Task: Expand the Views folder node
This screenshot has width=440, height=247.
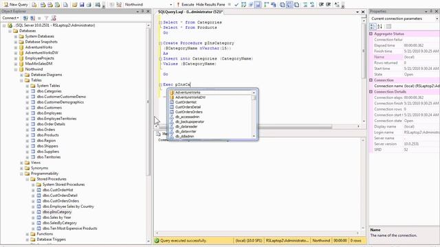Action: click(21, 163)
